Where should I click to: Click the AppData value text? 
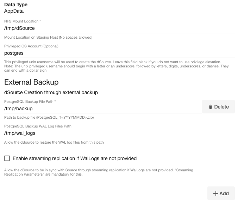(14, 11)
